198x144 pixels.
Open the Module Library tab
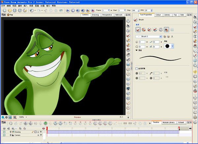[168, 122]
